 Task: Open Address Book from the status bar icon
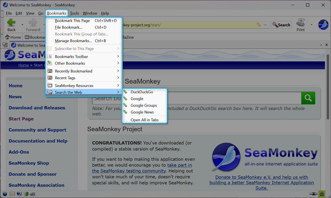[26, 194]
